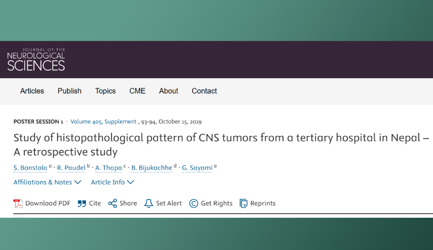Click the Reprints text label

click(x=263, y=204)
